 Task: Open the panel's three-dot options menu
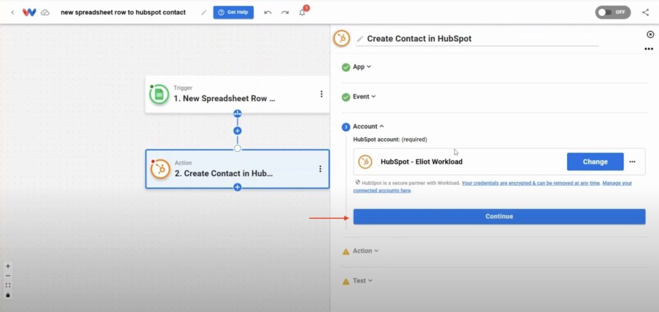tap(649, 49)
